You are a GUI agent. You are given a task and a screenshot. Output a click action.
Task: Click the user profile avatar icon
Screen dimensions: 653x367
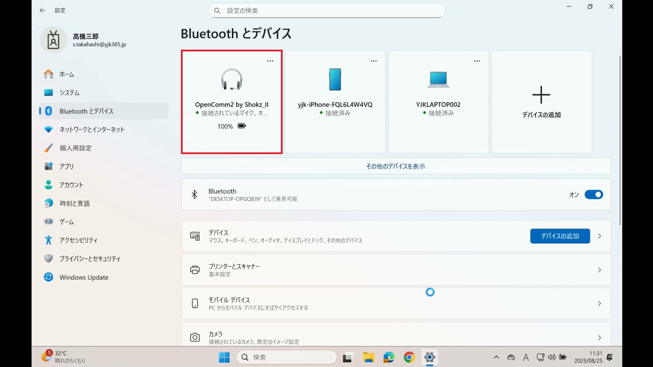tap(53, 40)
